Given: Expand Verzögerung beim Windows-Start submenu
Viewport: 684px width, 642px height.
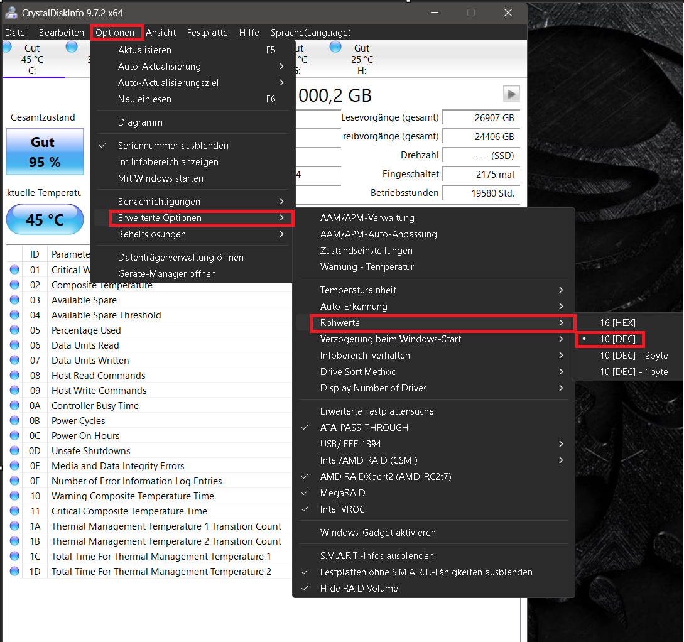Looking at the screenshot, I should [x=433, y=339].
